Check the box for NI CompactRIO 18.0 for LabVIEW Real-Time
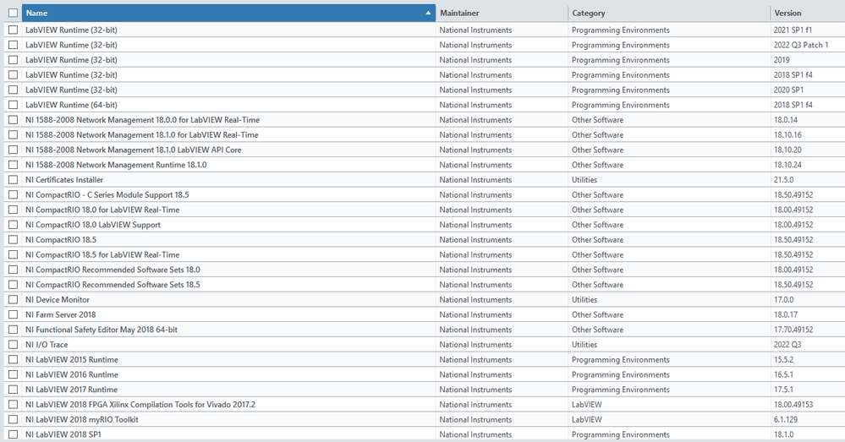The image size is (845, 442). click(13, 210)
